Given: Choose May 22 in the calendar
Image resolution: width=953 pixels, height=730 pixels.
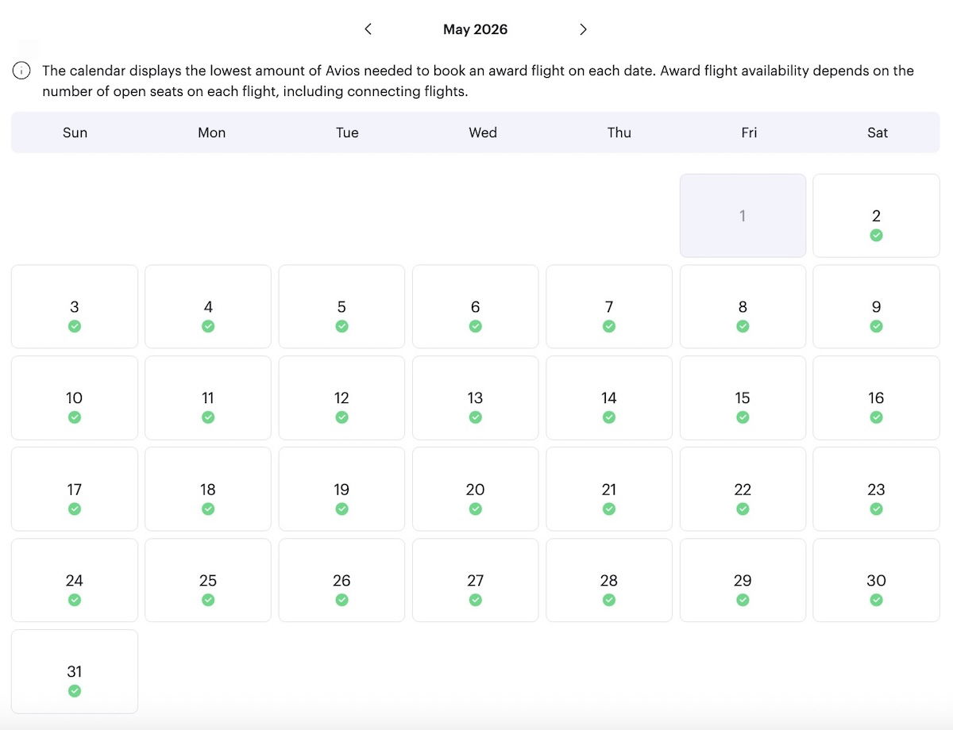Looking at the screenshot, I should (743, 489).
